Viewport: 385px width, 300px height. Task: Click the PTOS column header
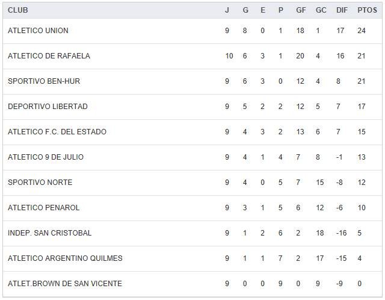tap(366, 10)
